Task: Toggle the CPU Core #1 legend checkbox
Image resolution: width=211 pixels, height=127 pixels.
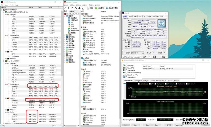Action: 155,84
